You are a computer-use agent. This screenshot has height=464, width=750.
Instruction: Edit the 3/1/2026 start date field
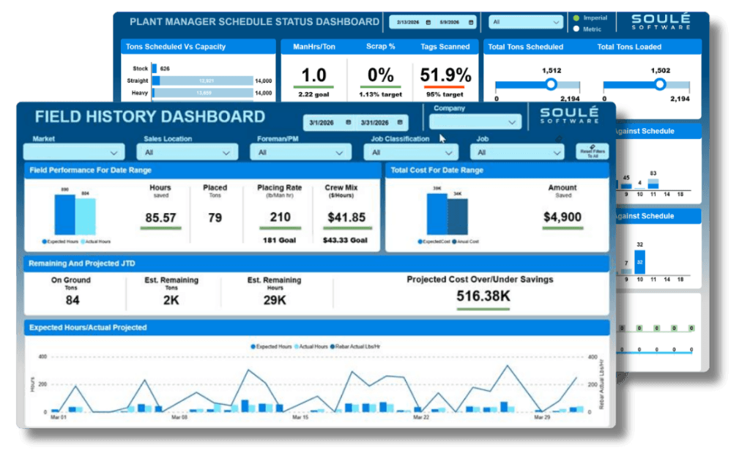point(321,123)
